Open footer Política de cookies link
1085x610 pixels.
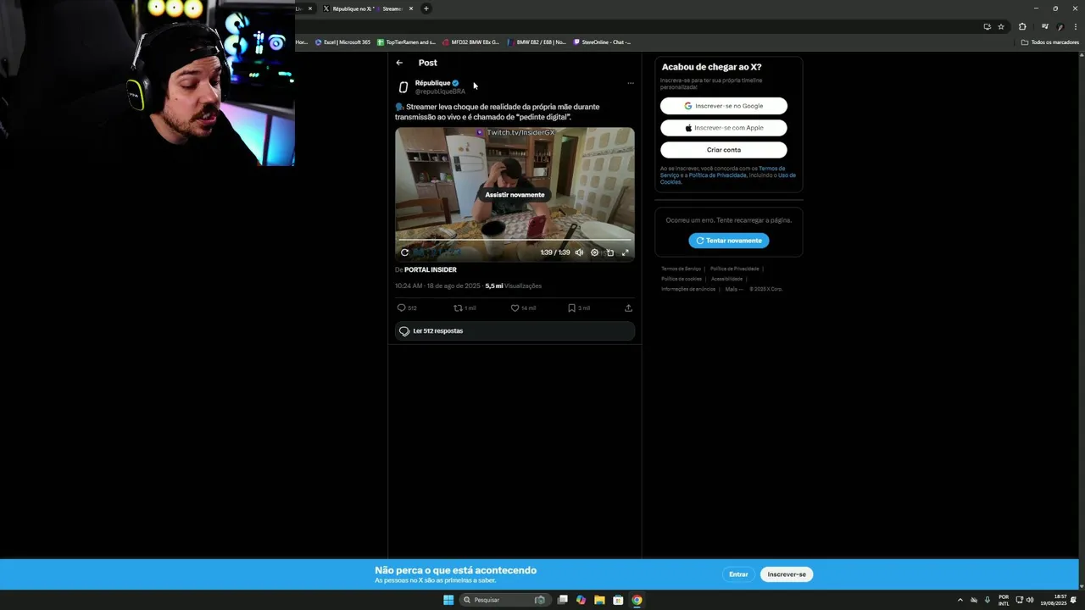coord(682,279)
